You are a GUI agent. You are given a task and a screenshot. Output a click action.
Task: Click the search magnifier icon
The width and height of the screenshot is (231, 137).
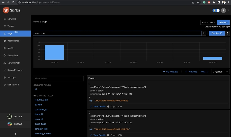click(204, 33)
